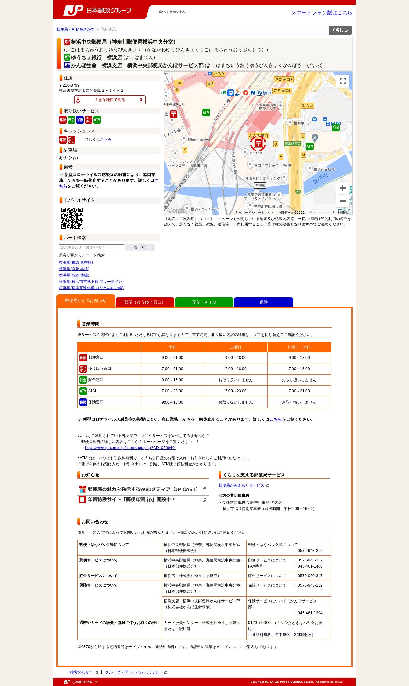This screenshot has height=686, width=409.
Task: Click the 貯金 icon under 取り扱いサービス
Action: tap(71, 120)
